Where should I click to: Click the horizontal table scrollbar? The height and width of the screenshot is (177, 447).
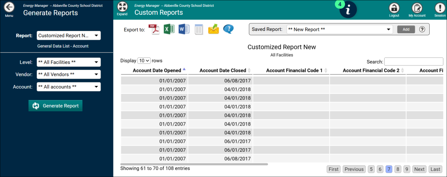(194, 164)
